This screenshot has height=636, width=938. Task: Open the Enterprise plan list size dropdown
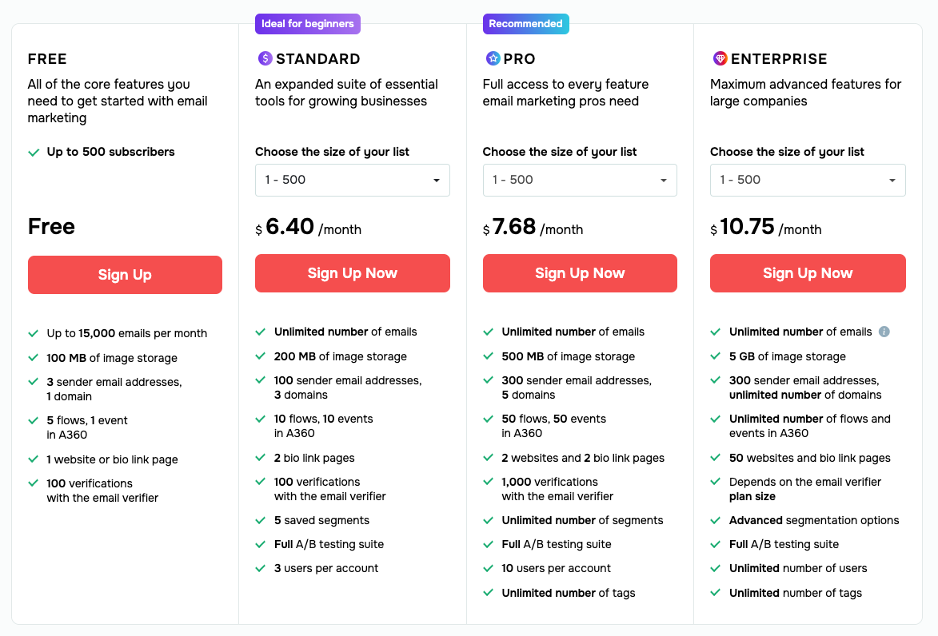[x=808, y=180]
